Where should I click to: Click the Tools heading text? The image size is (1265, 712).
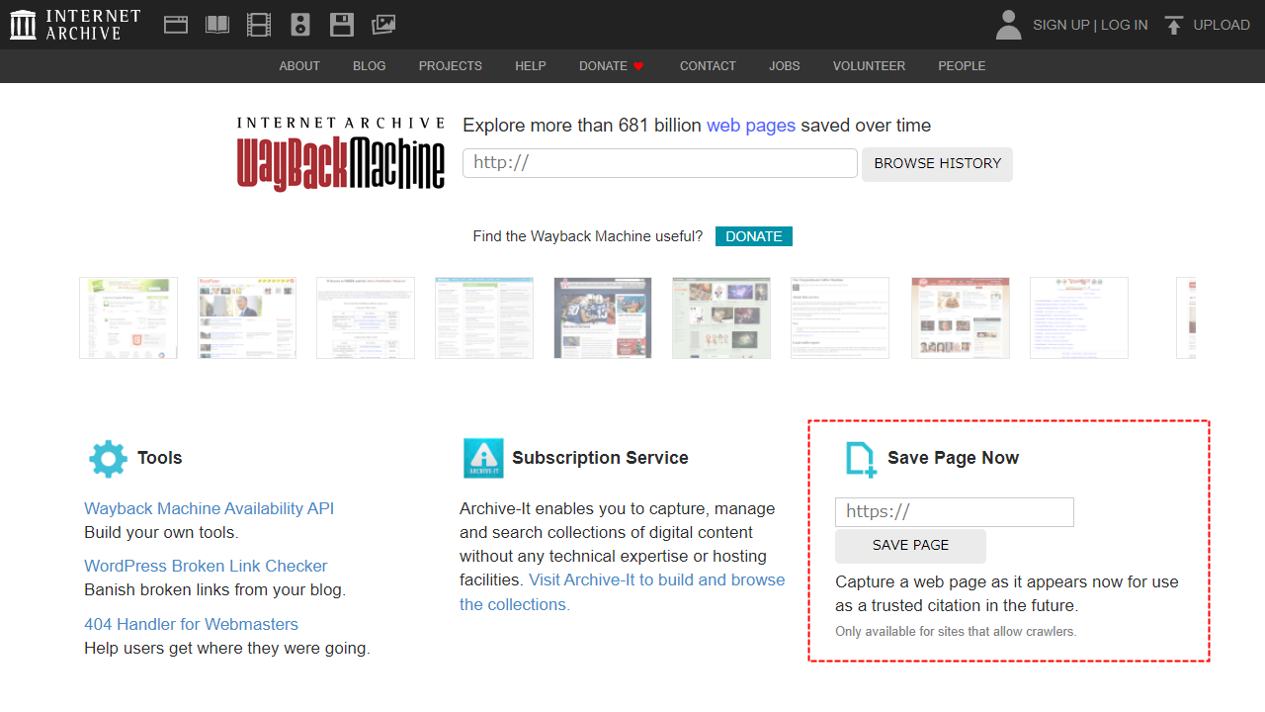160,458
